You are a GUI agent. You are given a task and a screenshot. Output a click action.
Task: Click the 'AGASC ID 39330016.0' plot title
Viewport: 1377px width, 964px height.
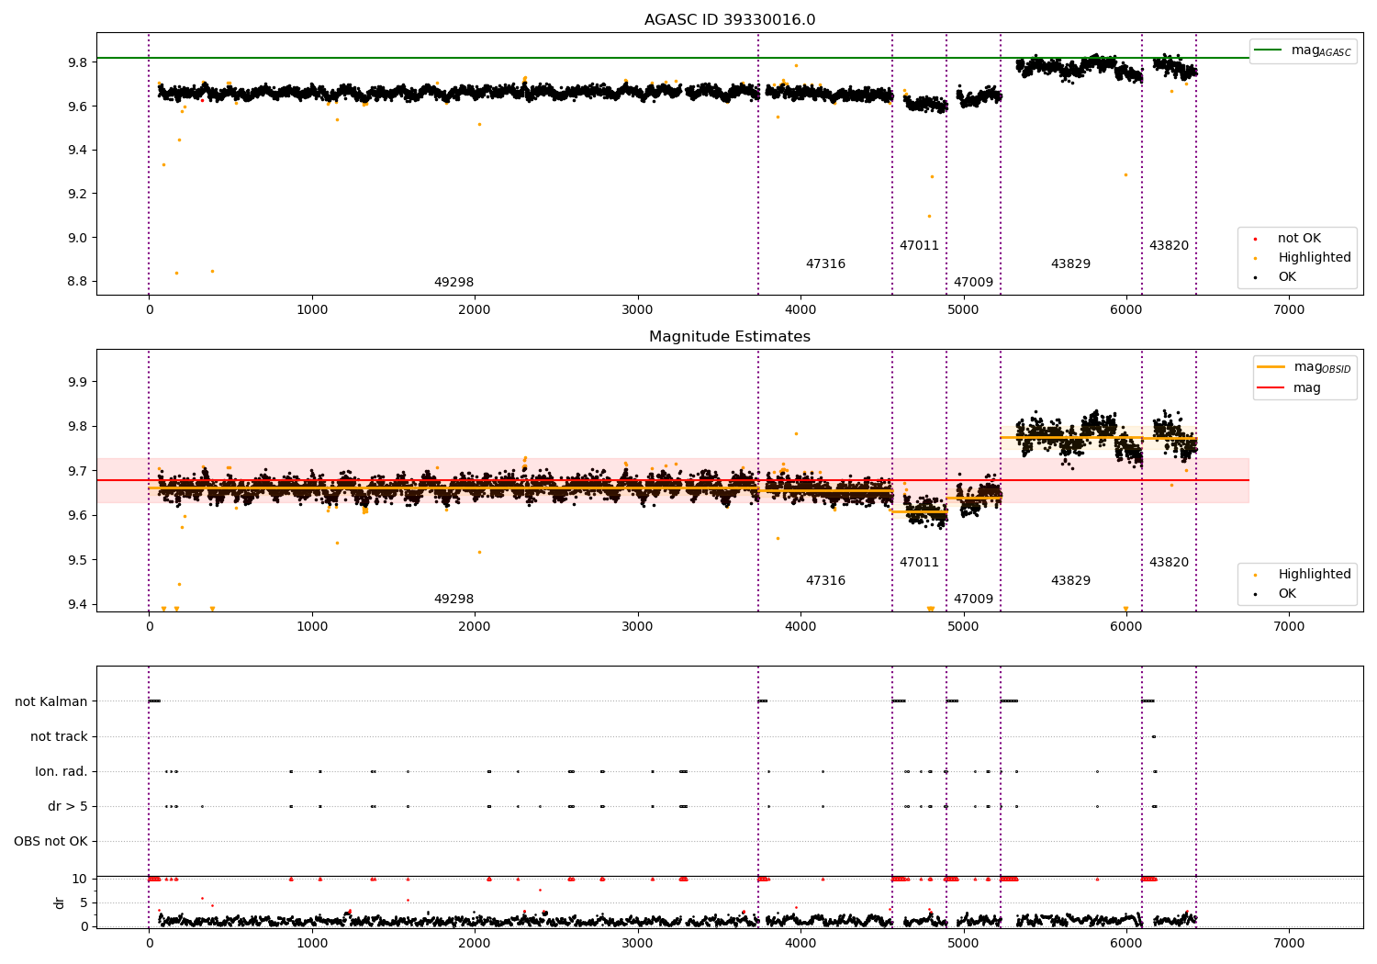(730, 20)
